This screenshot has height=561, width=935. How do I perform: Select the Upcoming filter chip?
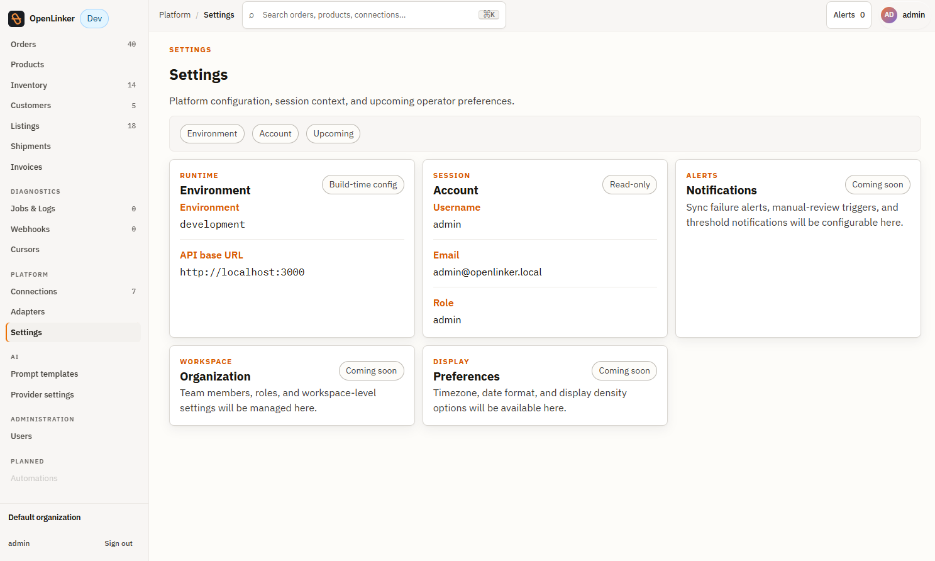(x=333, y=133)
